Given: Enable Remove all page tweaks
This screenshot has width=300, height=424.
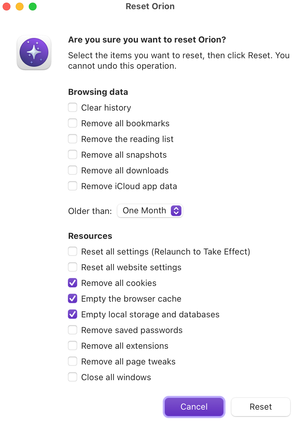Looking at the screenshot, I should 73,362.
